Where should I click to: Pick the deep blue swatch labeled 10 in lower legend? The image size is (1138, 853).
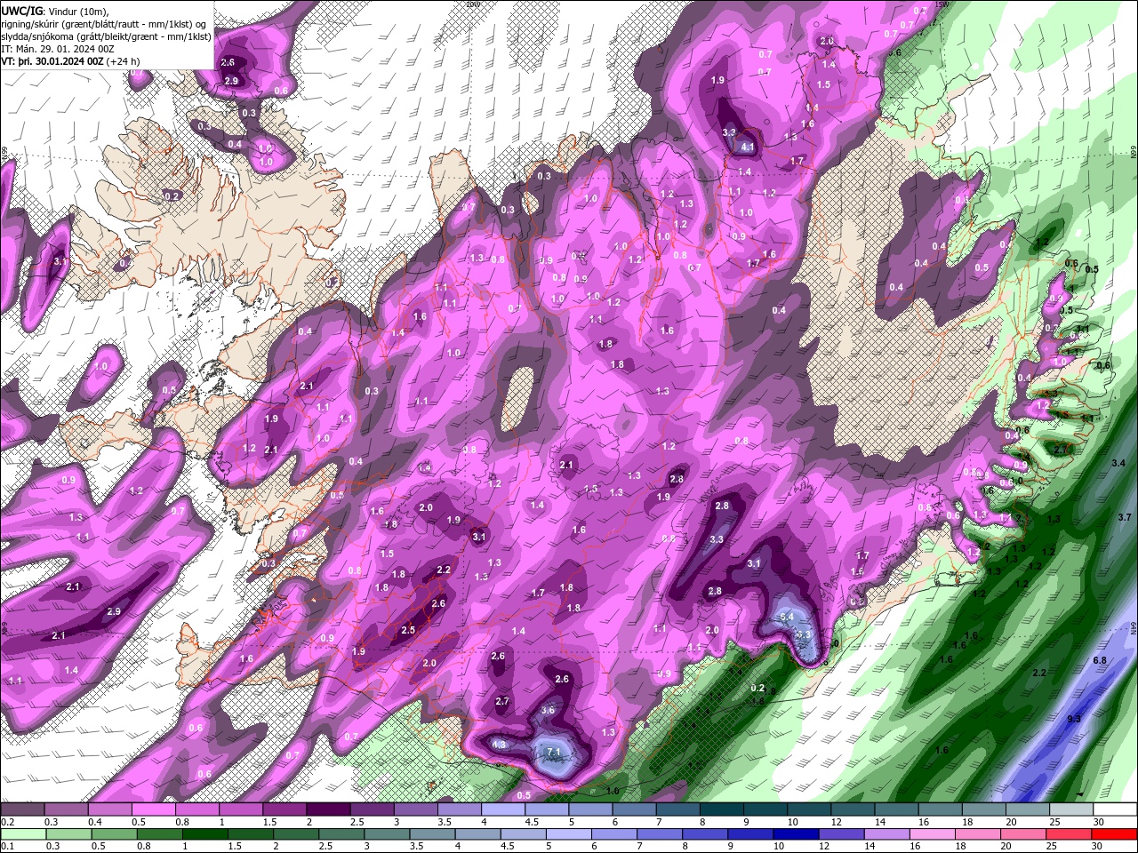pyautogui.click(x=795, y=833)
